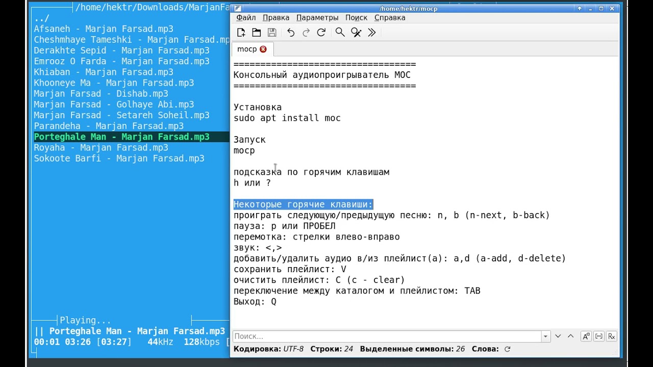Find previous match with up chevron

click(x=571, y=336)
